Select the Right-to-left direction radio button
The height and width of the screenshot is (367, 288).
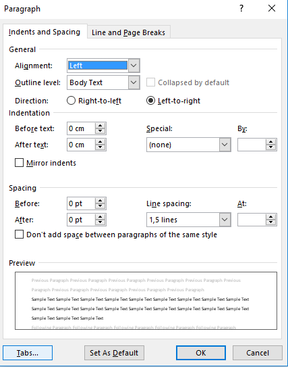[x=71, y=101]
